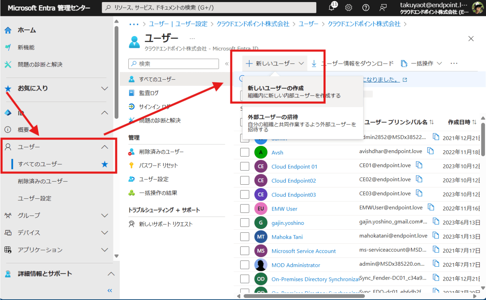Expand the アプリケーション section
The image size is (486, 300).
104,250
